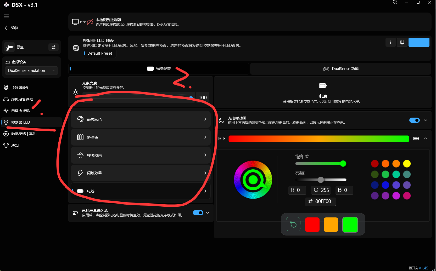
Task: Click the battery gradient color bar
Action: pyautogui.click(x=319, y=139)
